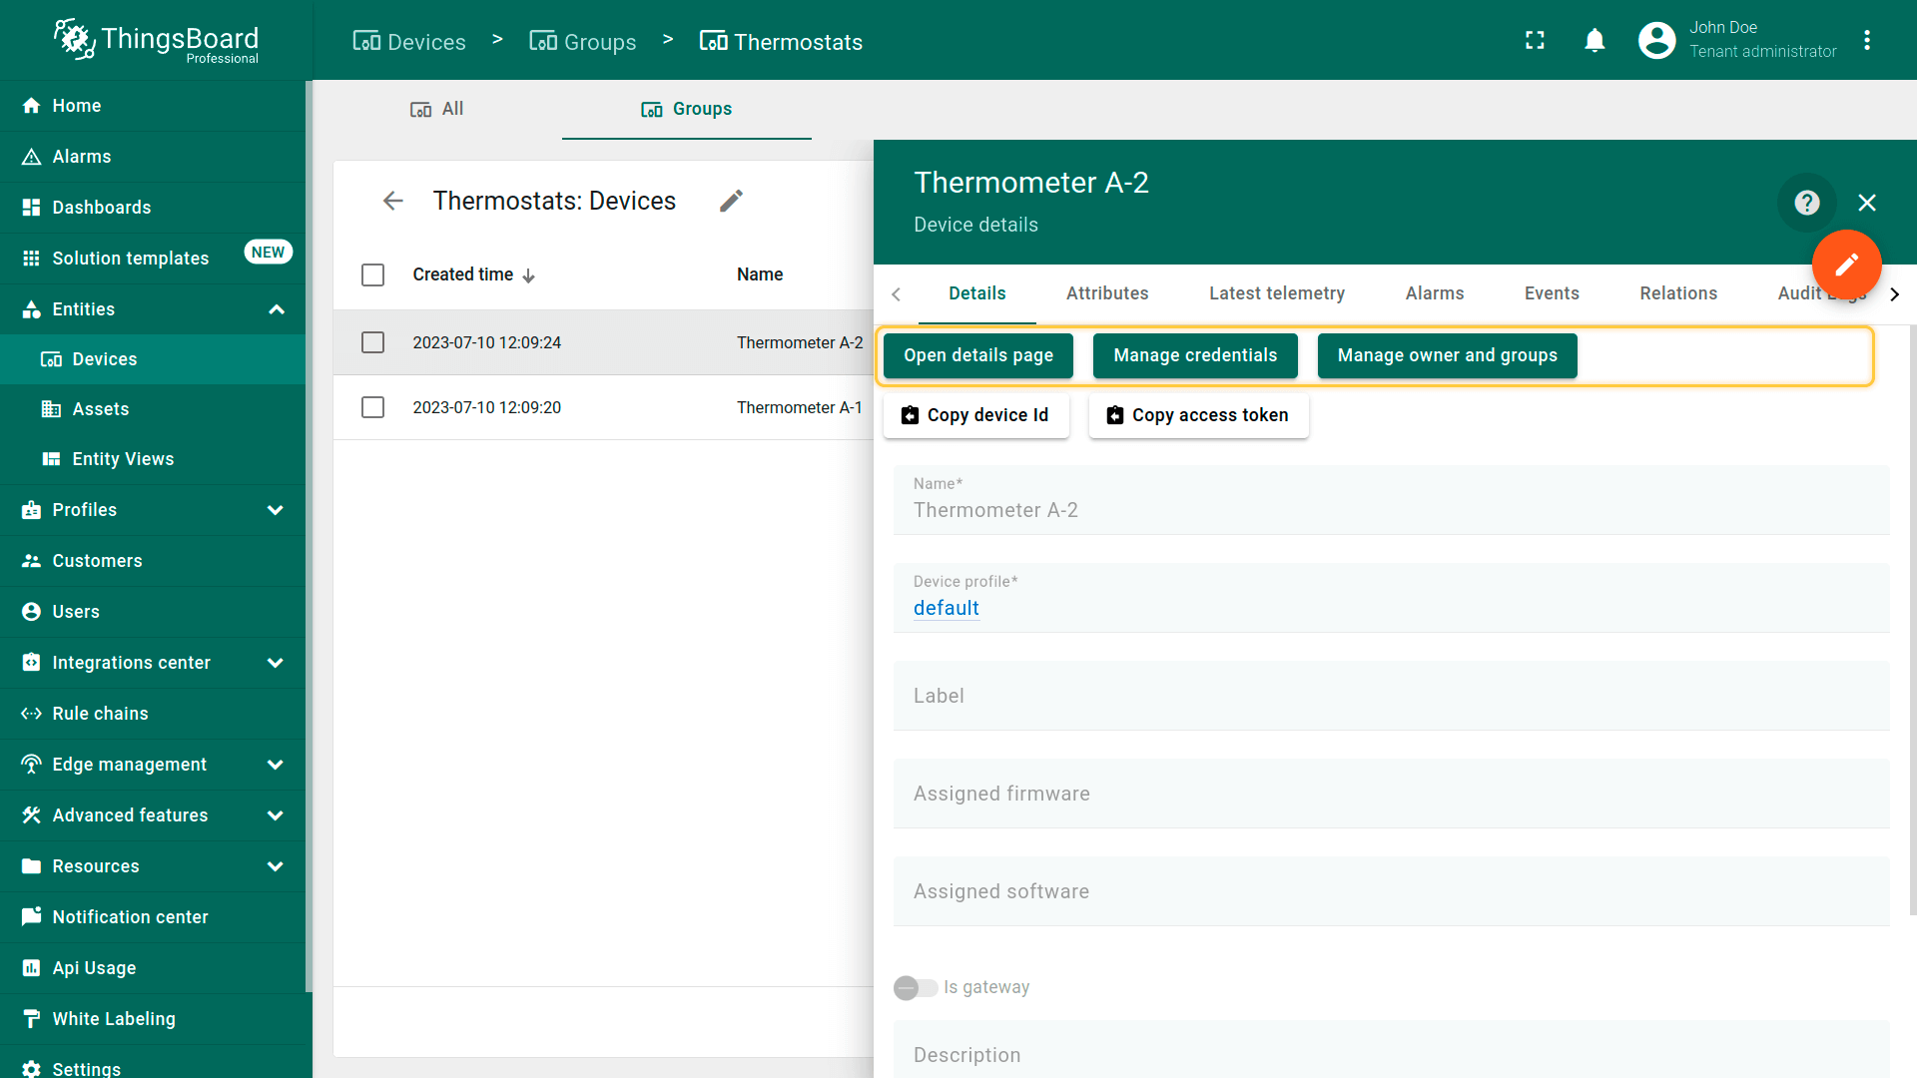The image size is (1917, 1078).
Task: Click the Manage credentials button
Action: (1194, 355)
